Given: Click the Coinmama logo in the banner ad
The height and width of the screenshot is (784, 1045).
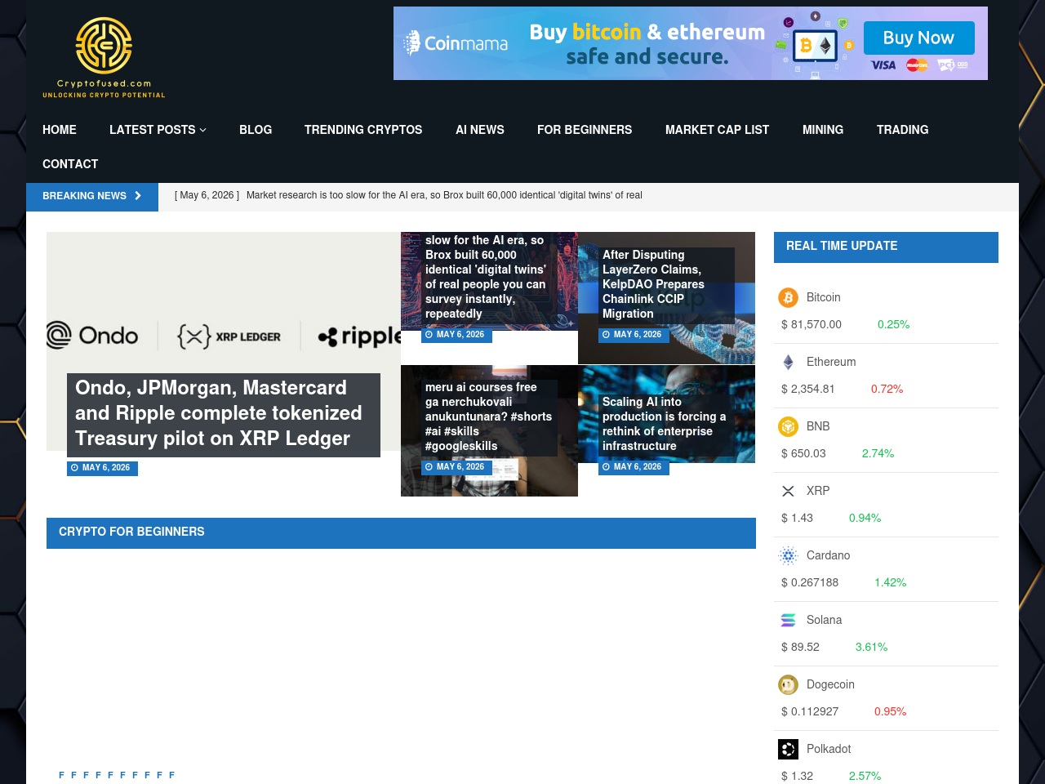Looking at the screenshot, I should tap(456, 43).
